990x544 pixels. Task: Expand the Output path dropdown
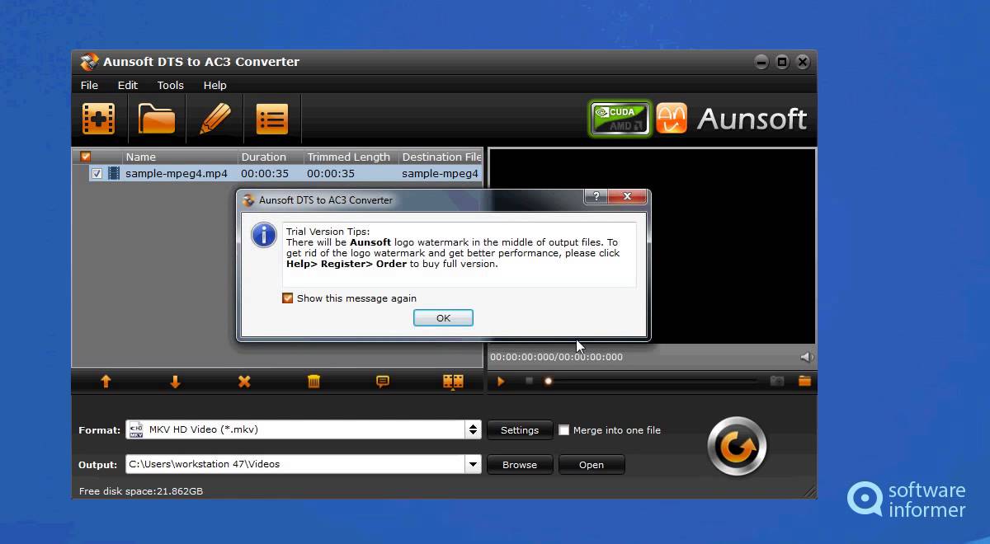pyautogui.click(x=473, y=464)
